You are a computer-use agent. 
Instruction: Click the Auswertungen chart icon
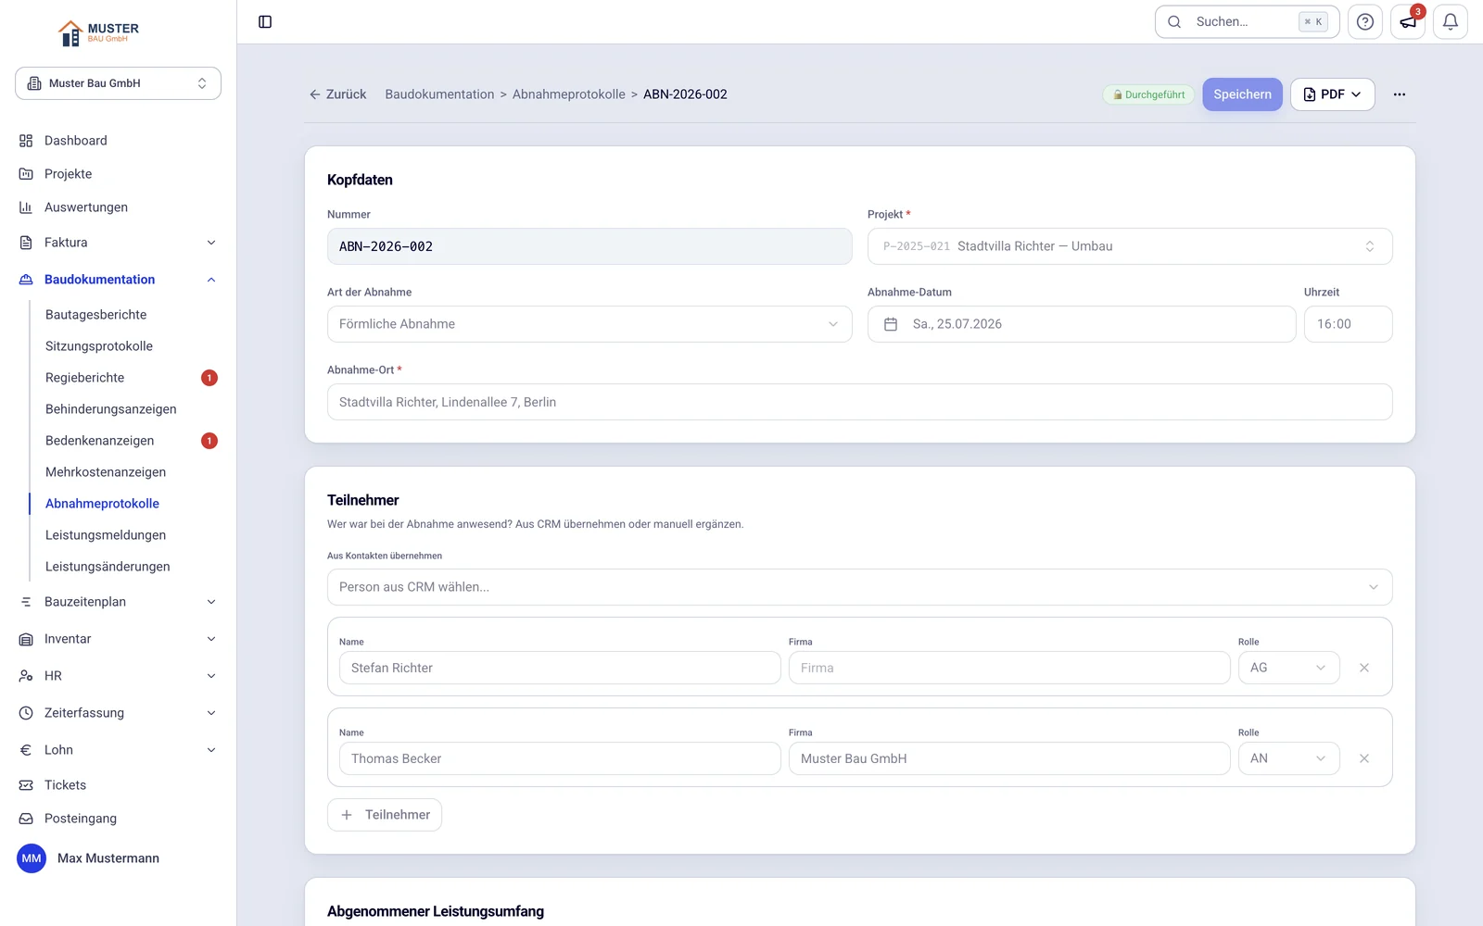tap(26, 207)
